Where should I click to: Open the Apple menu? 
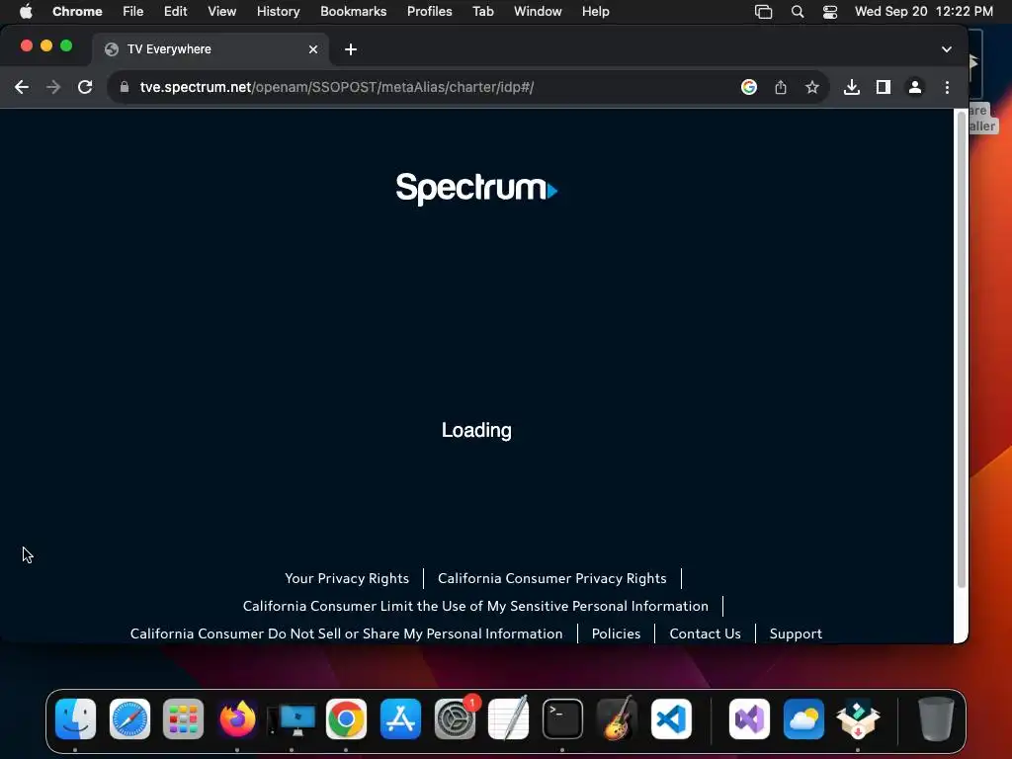26,11
